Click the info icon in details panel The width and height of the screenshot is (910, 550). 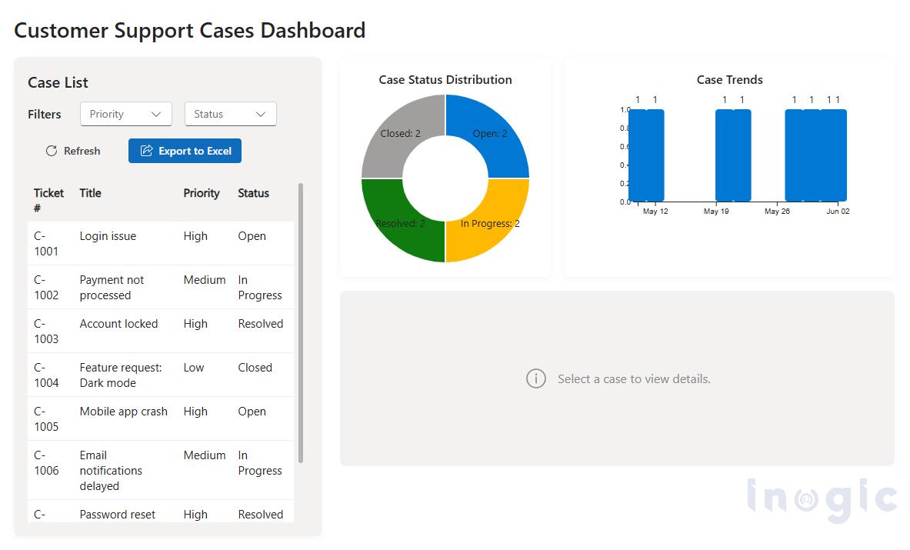536,378
